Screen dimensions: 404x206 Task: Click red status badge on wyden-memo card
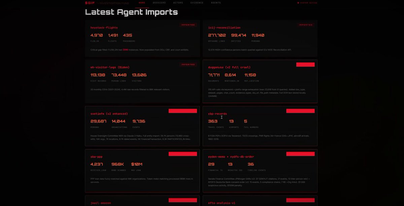(300, 154)
